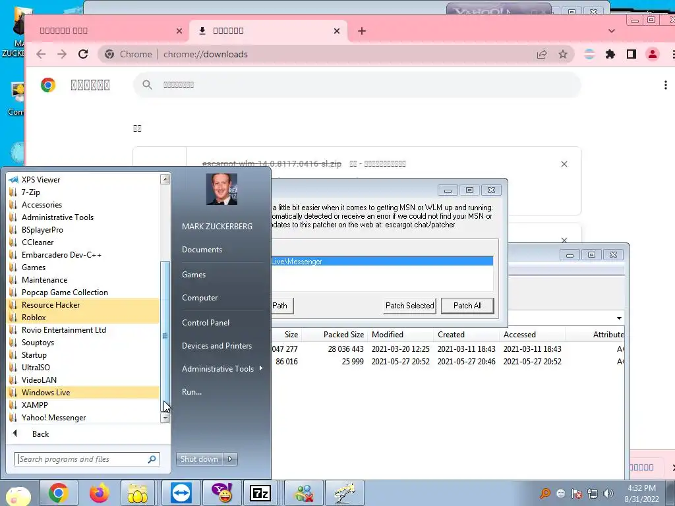Select the Live\Messenger path entry
The height and width of the screenshot is (506, 675).
click(x=382, y=262)
